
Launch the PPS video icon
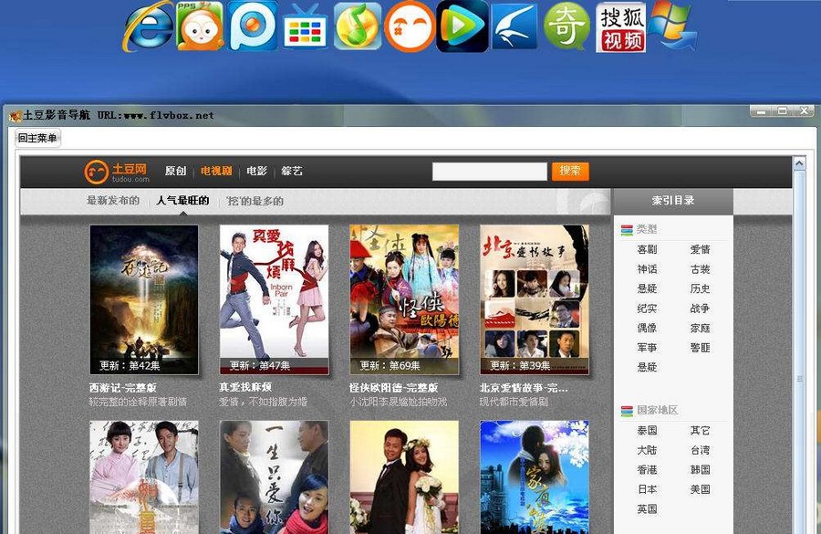pos(200,26)
